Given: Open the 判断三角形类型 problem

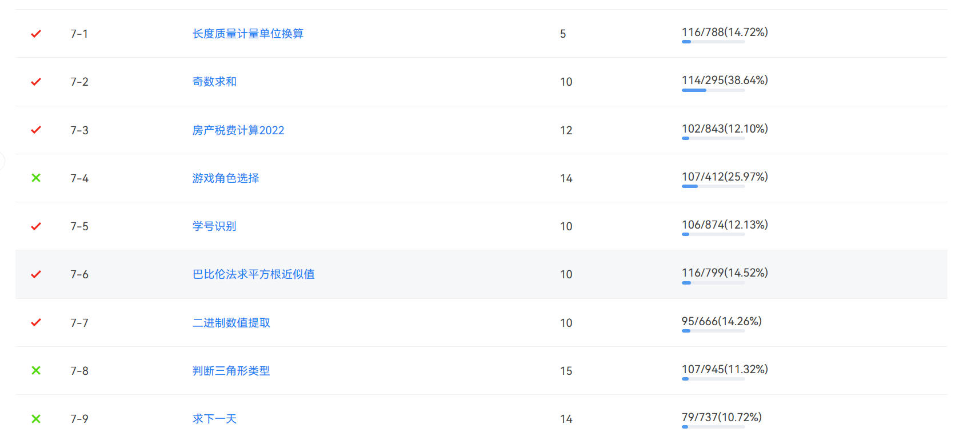Looking at the screenshot, I should coord(231,371).
